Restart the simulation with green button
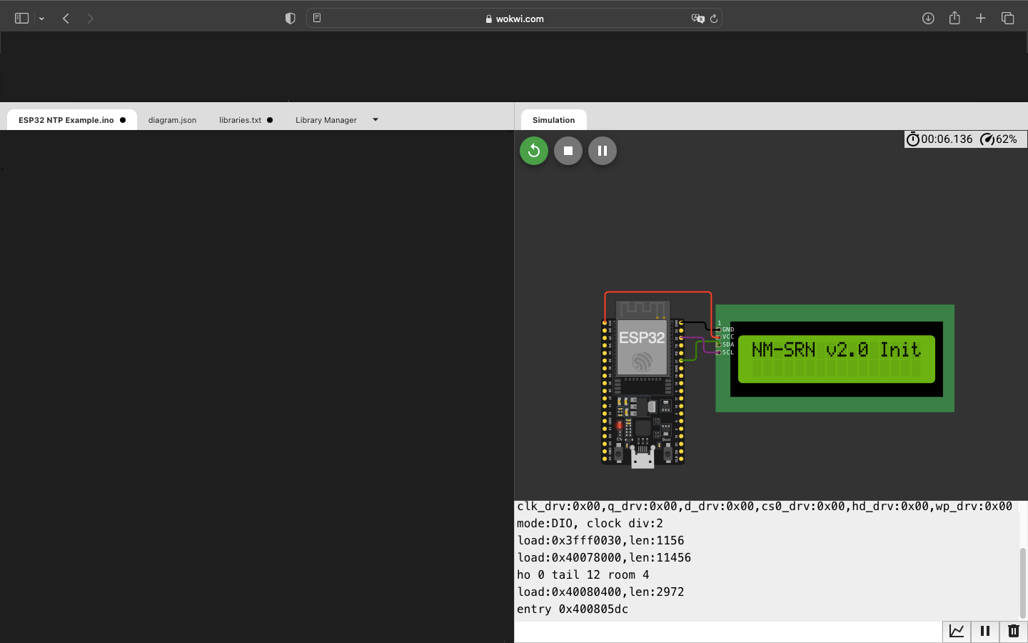This screenshot has height=643, width=1028. pyautogui.click(x=533, y=151)
